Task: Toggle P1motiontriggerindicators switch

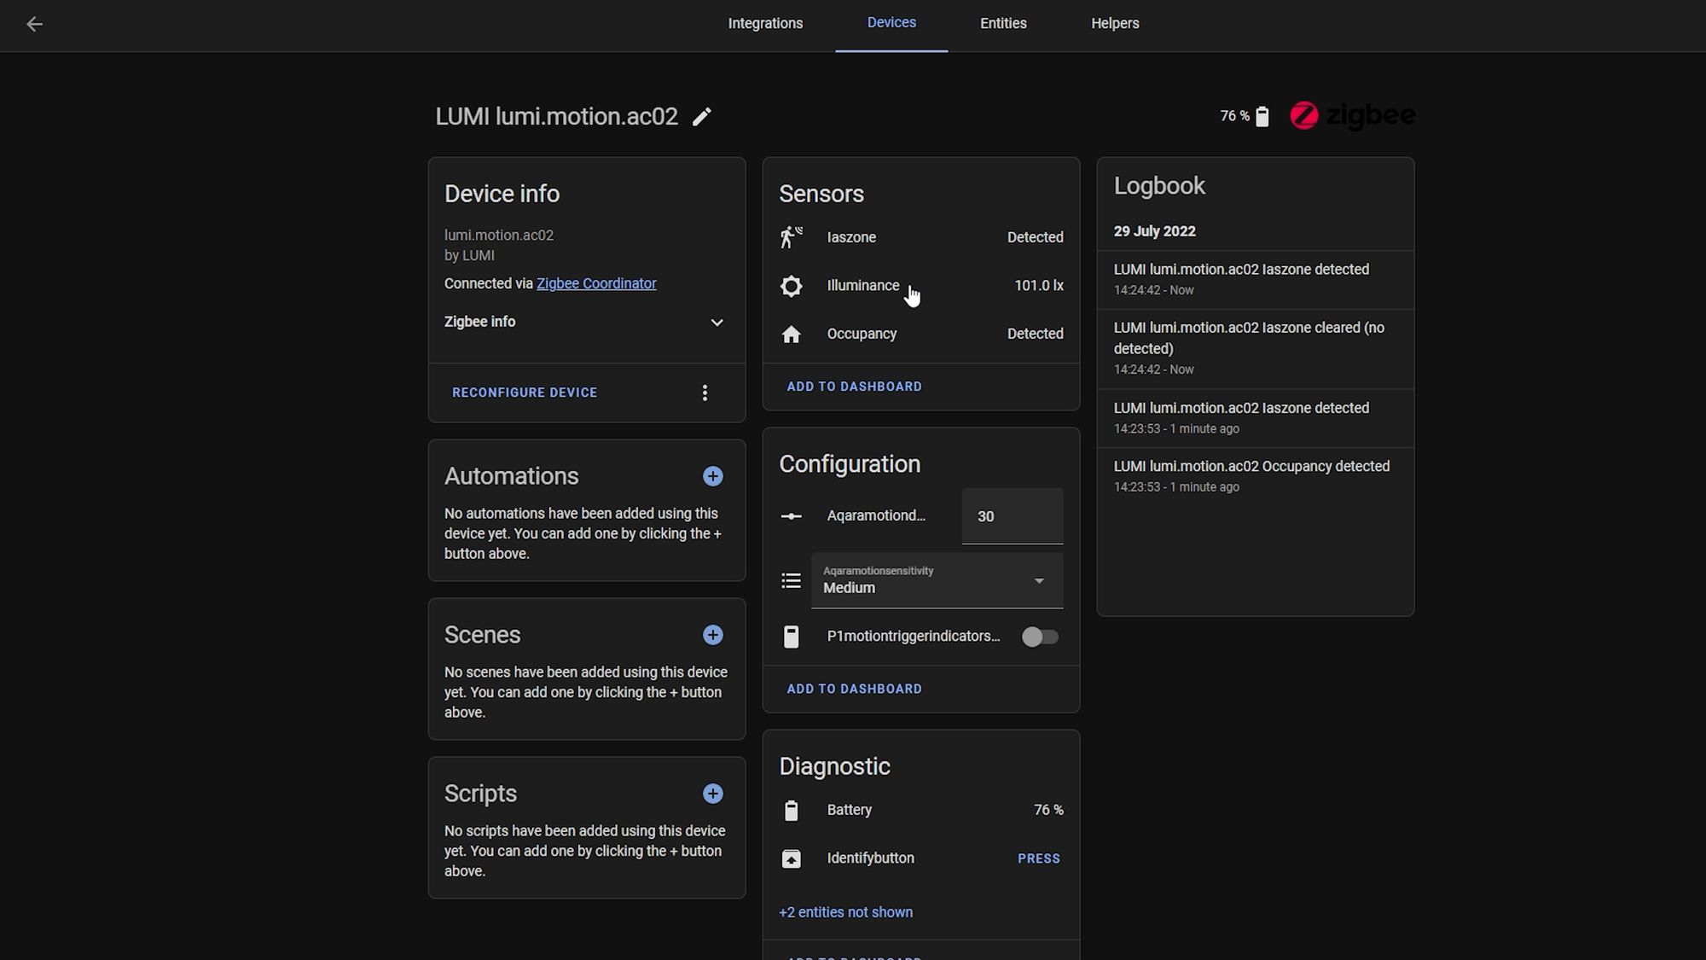Action: pyautogui.click(x=1040, y=637)
